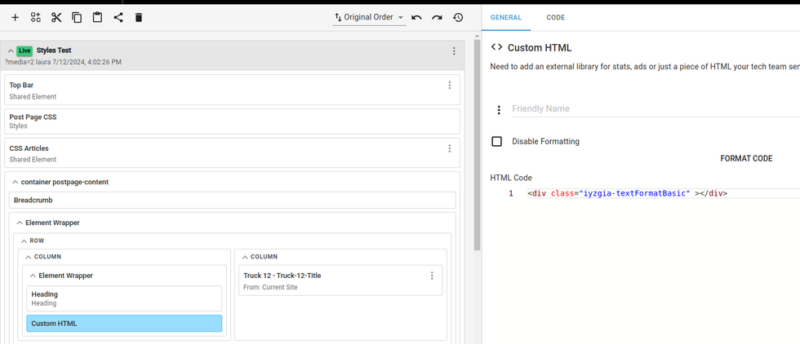Screen dimensions: 800x344
Task: Collapse the Styles Test section
Action: pos(11,51)
